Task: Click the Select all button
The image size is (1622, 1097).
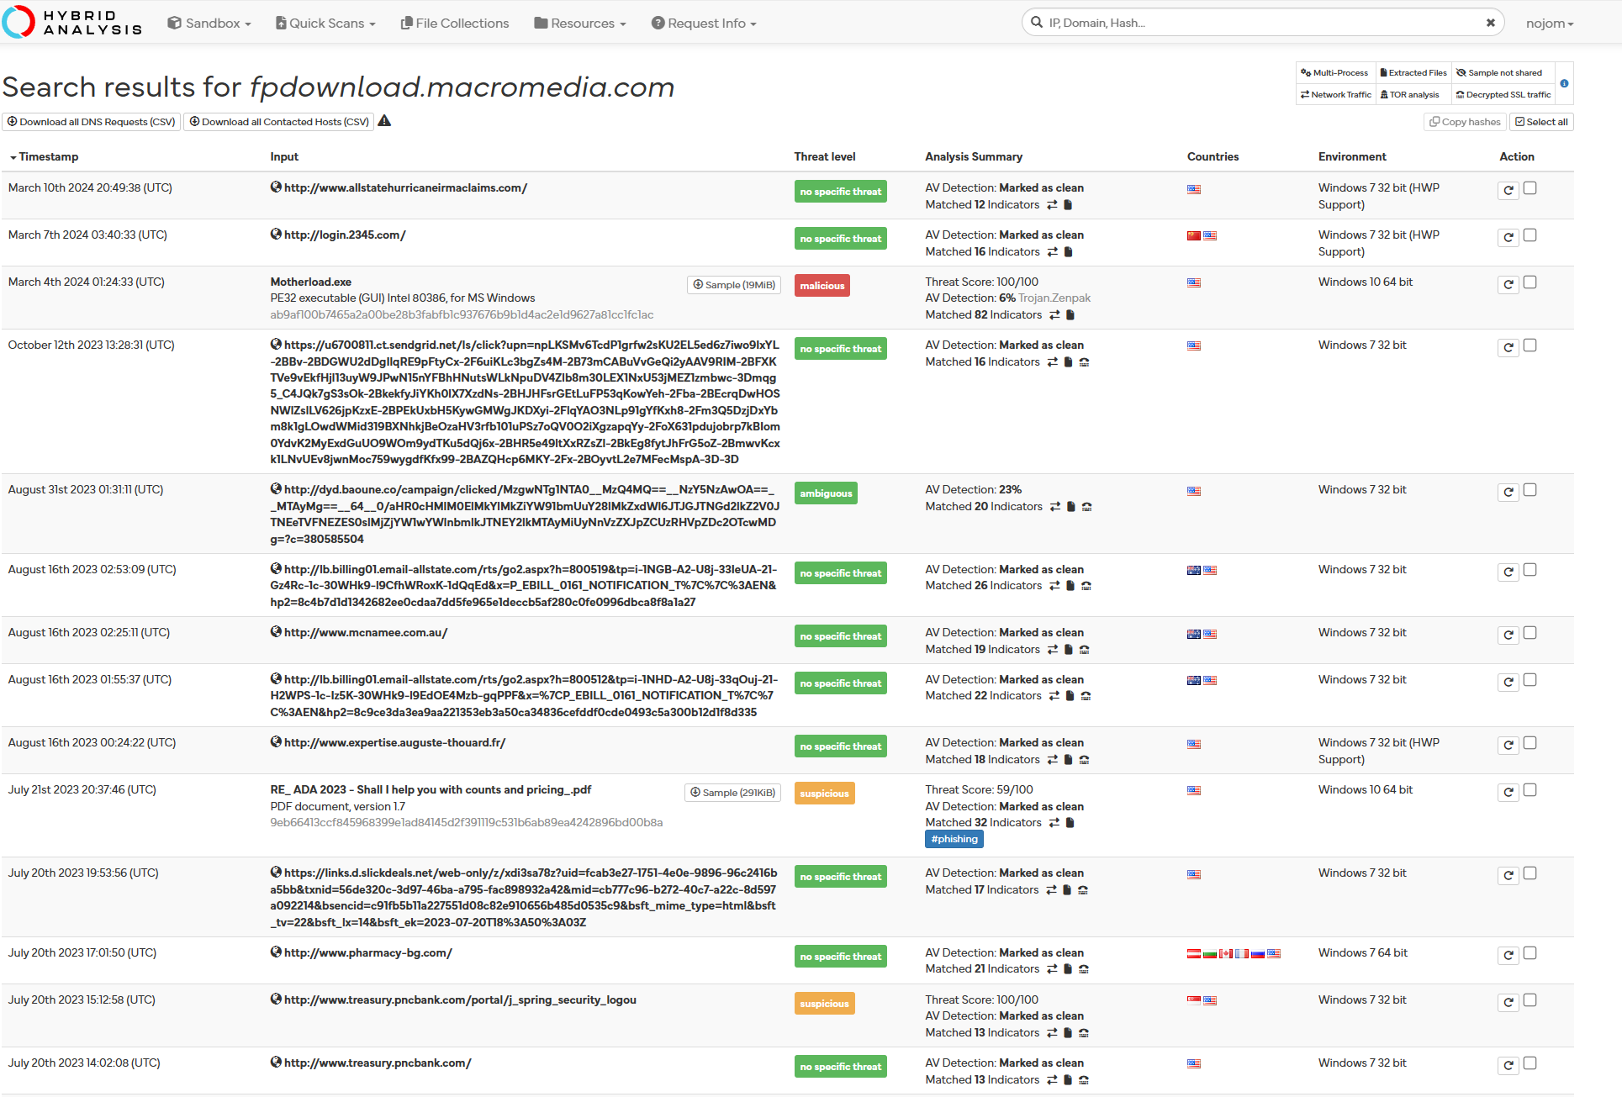Action: (1541, 122)
